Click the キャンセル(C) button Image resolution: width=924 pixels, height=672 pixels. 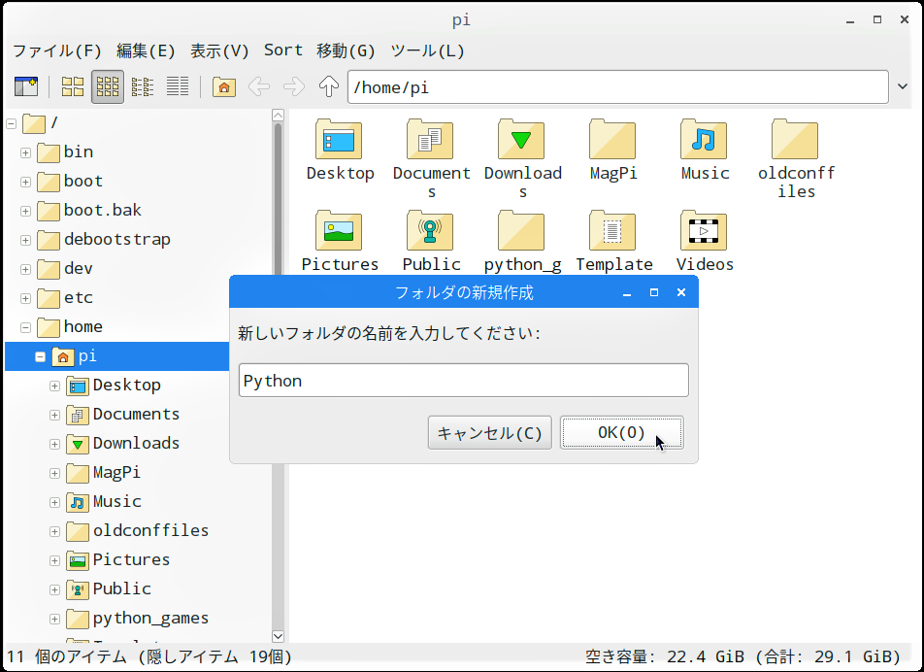point(490,433)
